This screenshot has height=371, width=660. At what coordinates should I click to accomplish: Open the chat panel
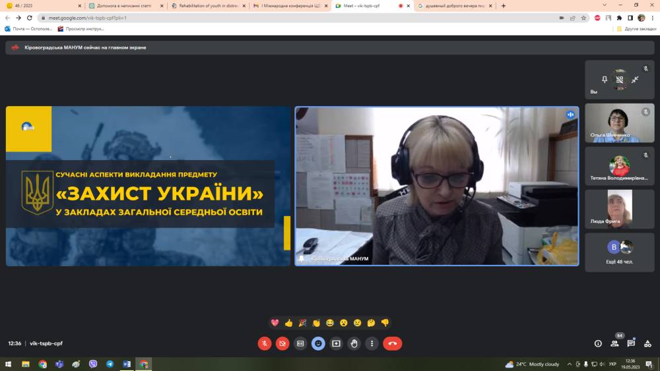[631, 343]
